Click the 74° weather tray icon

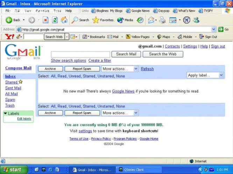coord(211,169)
